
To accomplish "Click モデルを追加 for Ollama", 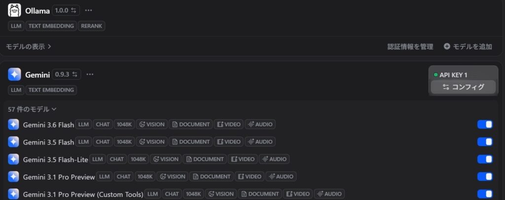I will (468, 47).
